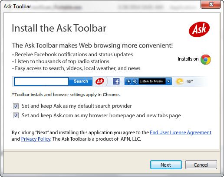This screenshot has height=177, width=224.
Task: Click 'makes Web browsing more convenient' subheading
Action: (92, 45)
